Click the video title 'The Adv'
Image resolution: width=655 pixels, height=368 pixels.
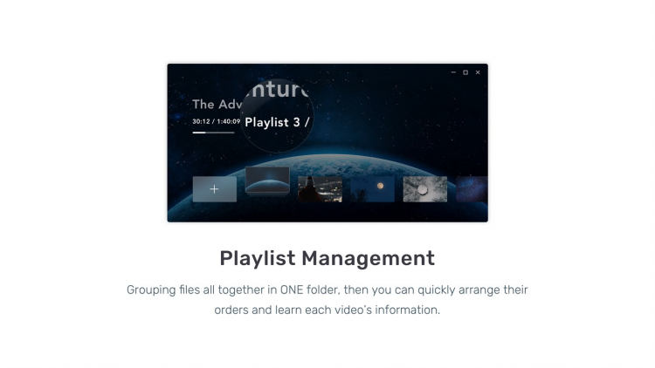215,104
